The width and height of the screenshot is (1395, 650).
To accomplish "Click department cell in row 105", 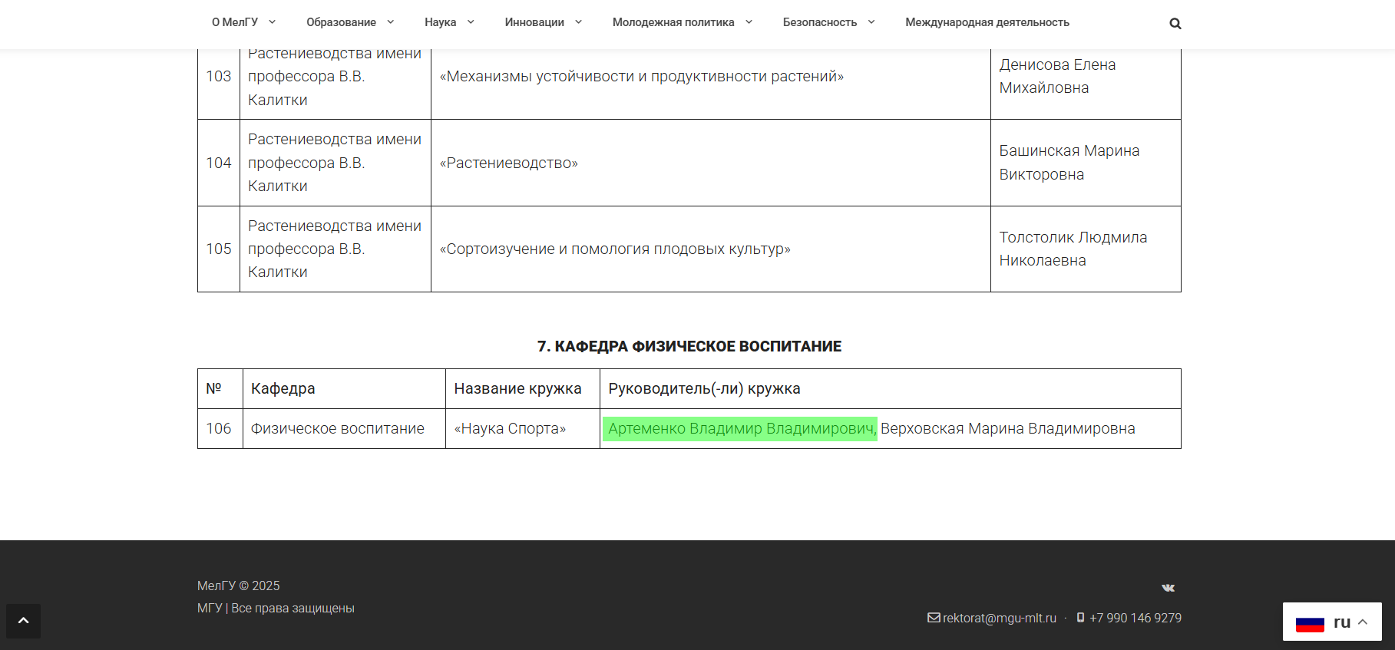I will 336,249.
